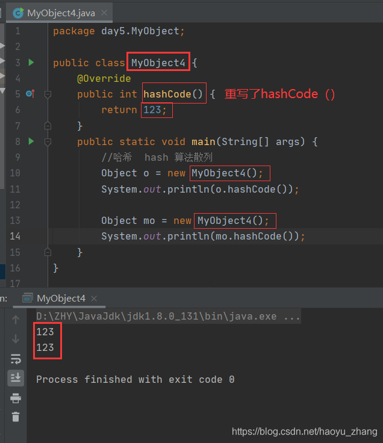This screenshot has height=443, width=383.
Task: Click the java.exe command line in console
Action: (168, 316)
